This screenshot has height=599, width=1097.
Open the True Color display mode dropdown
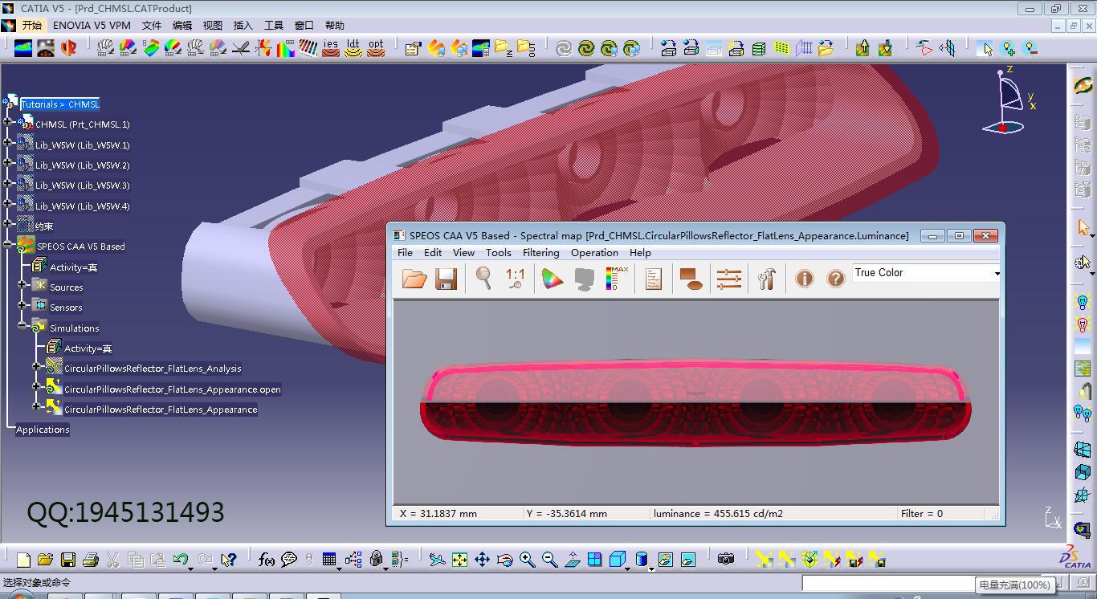[x=997, y=274]
